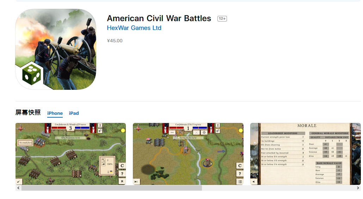Viewport: 363px width, 199px height.
Task: Click the horizontal screenshot scrollbar thumb
Action: [112, 188]
